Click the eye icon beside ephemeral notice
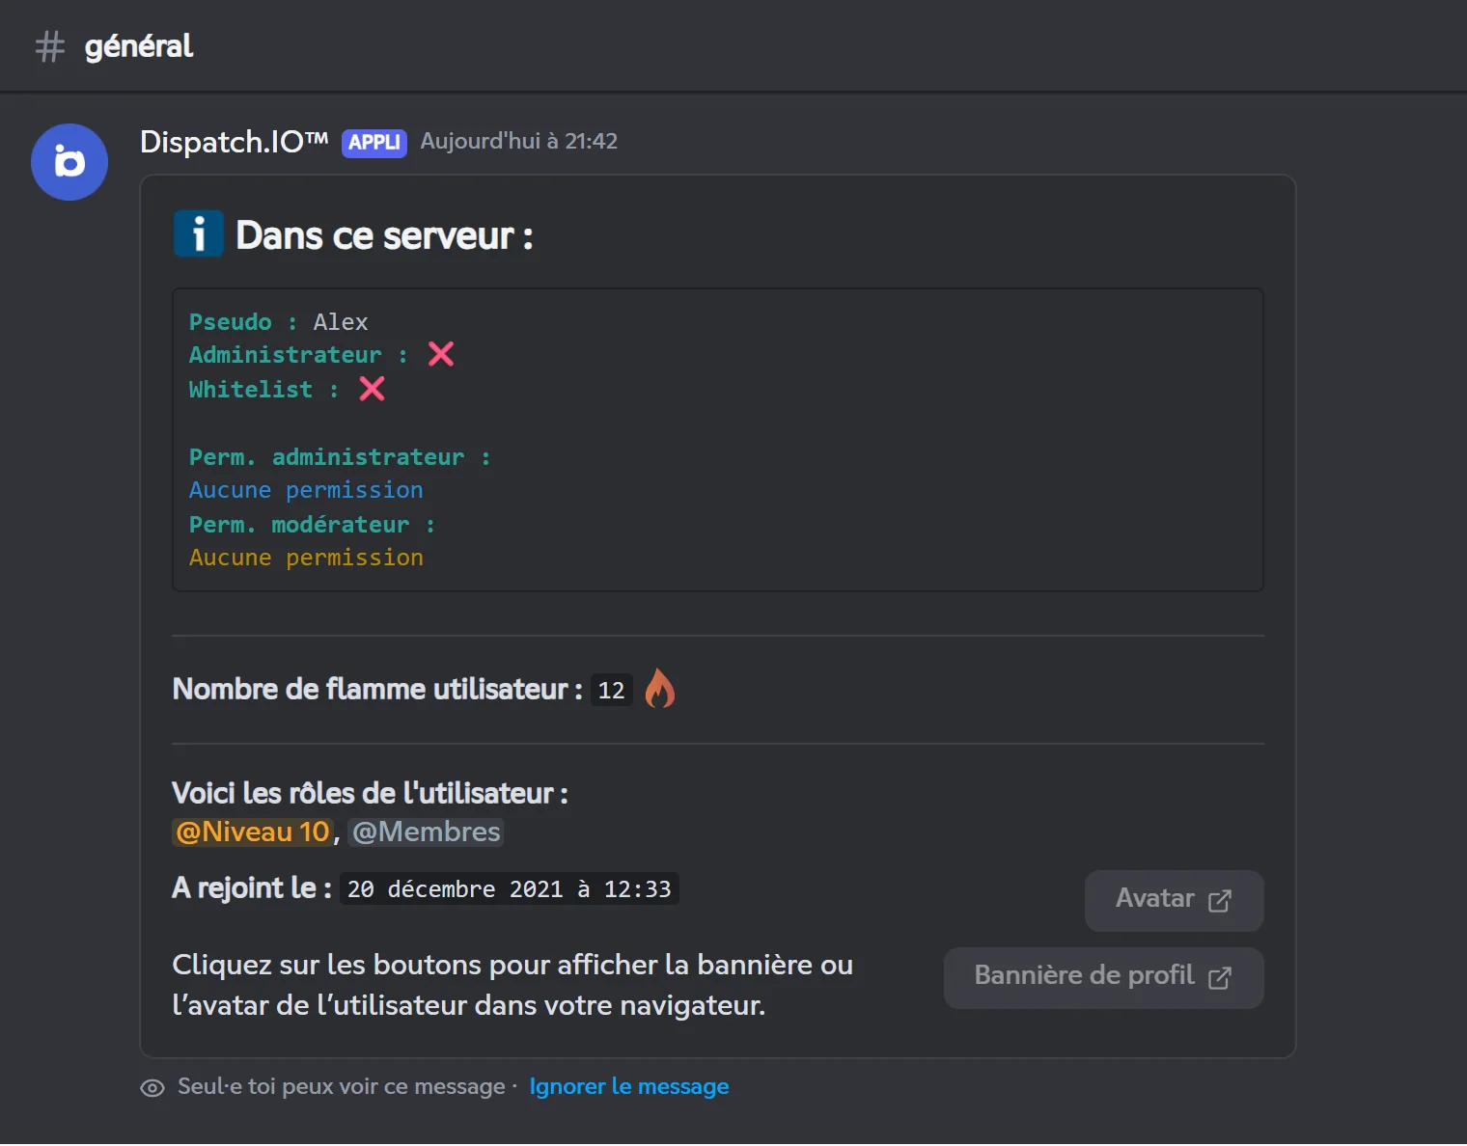 tap(152, 1088)
